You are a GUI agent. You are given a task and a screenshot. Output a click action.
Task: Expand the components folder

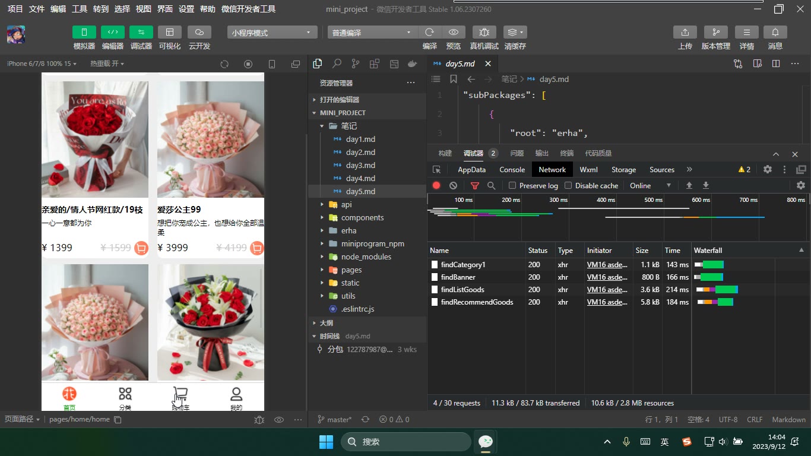click(x=362, y=218)
